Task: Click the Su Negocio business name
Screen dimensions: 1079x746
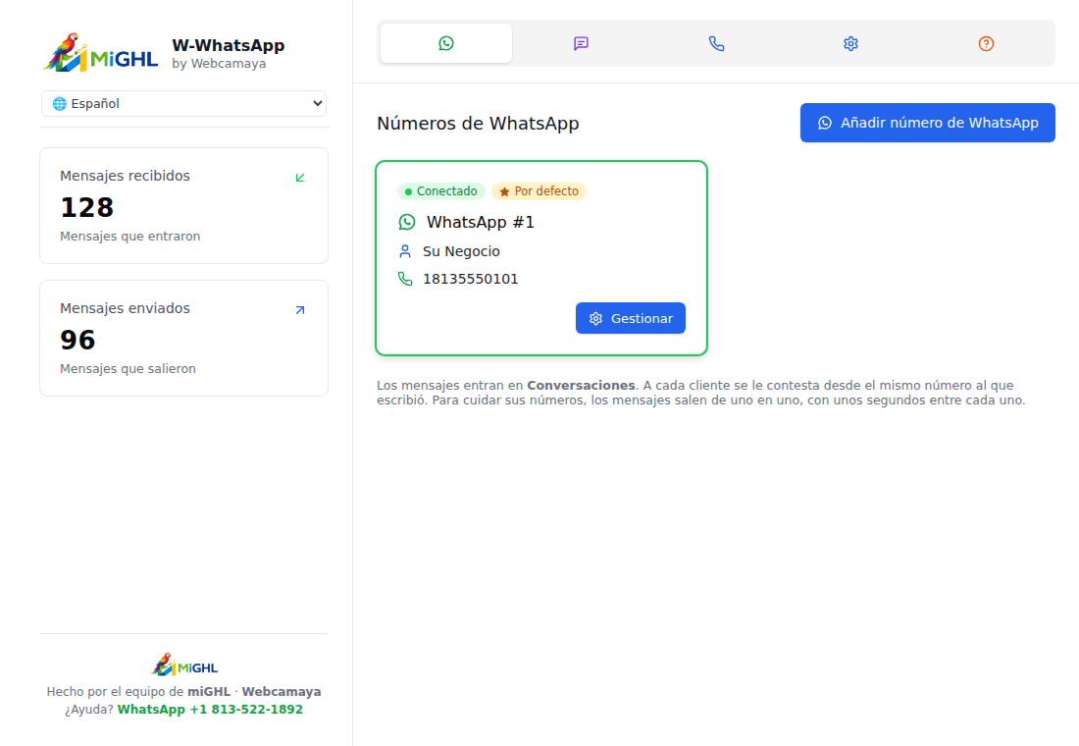Action: tap(461, 251)
